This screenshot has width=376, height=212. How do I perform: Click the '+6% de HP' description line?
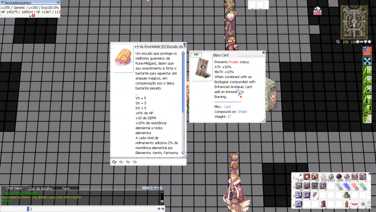click(x=144, y=113)
